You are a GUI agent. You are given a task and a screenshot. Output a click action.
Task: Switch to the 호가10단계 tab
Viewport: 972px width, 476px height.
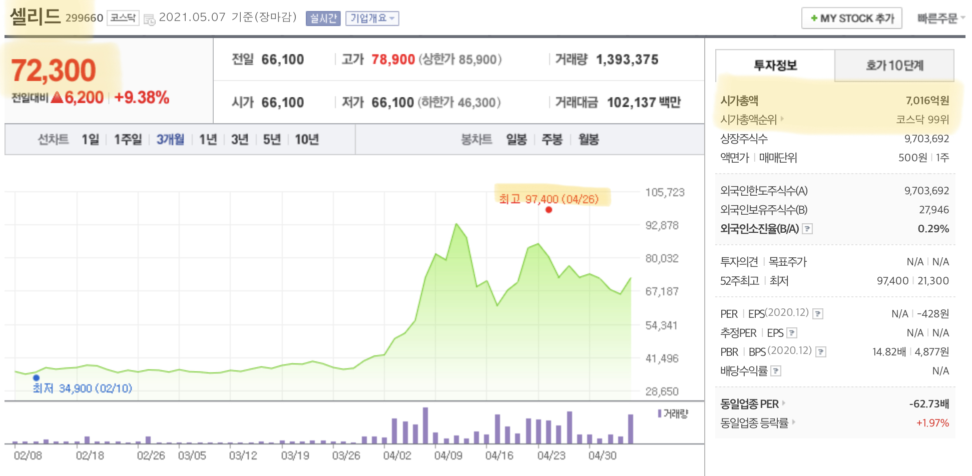[x=894, y=65]
